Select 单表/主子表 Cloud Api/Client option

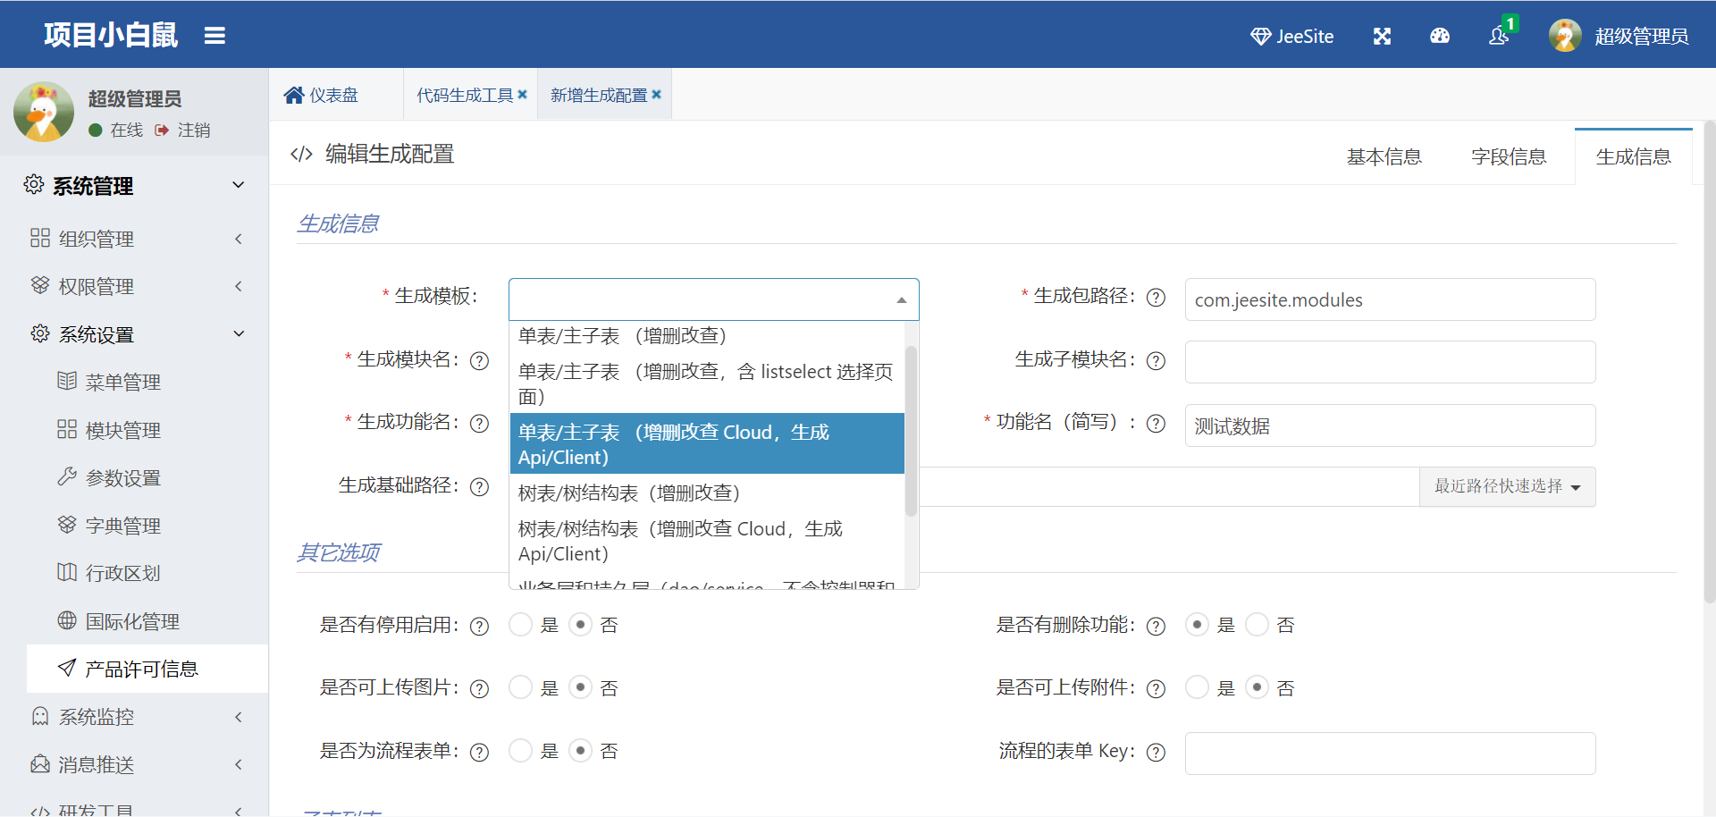(707, 444)
